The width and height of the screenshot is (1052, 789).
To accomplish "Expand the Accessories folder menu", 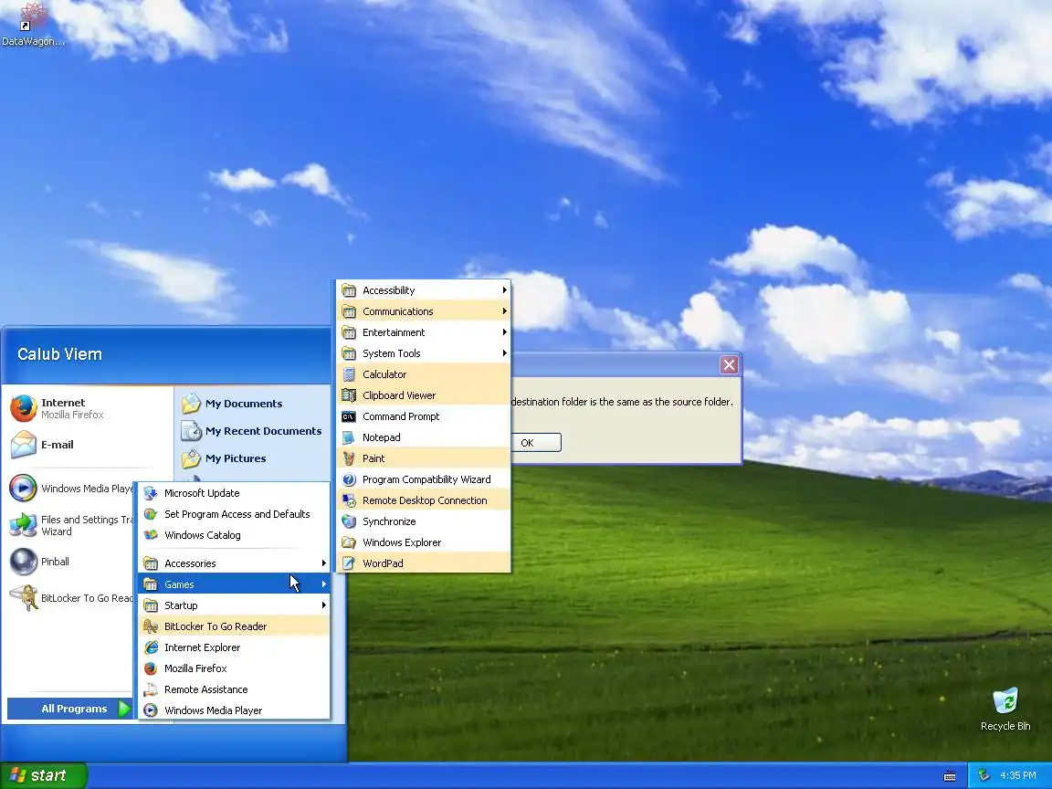I will [x=234, y=563].
